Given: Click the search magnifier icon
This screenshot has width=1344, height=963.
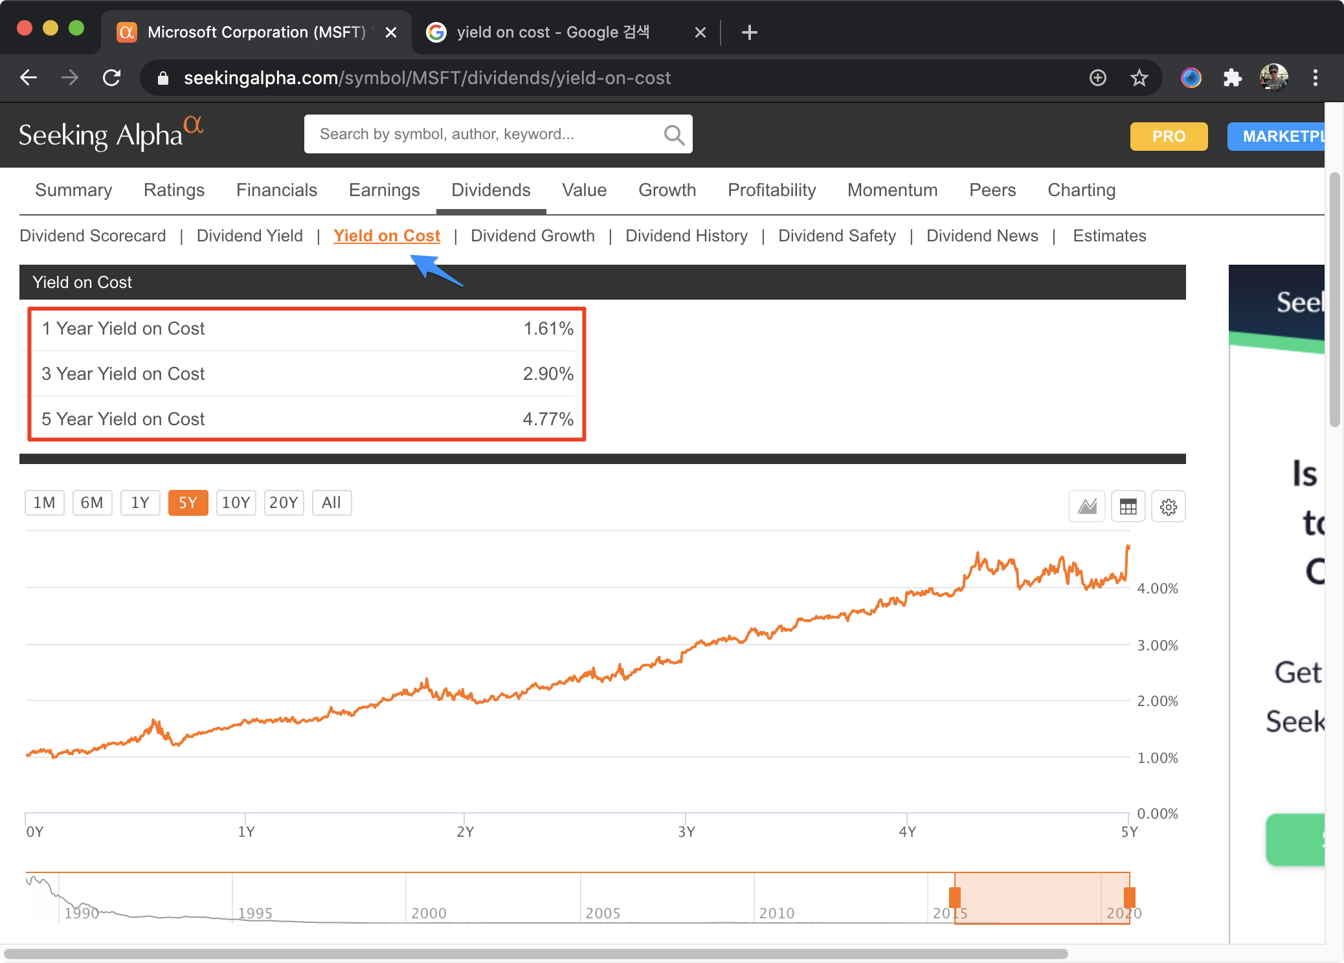Looking at the screenshot, I should (x=673, y=135).
